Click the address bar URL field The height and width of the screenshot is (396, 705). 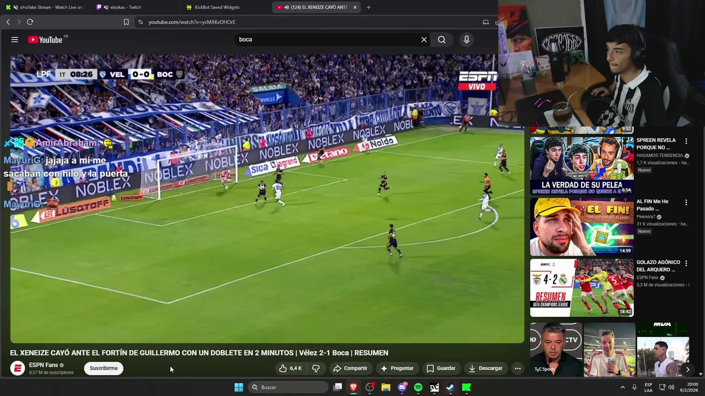tap(308, 22)
